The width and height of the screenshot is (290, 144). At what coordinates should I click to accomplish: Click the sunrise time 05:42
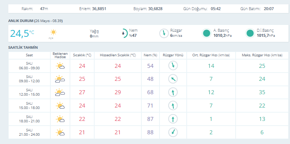(x=216, y=9)
